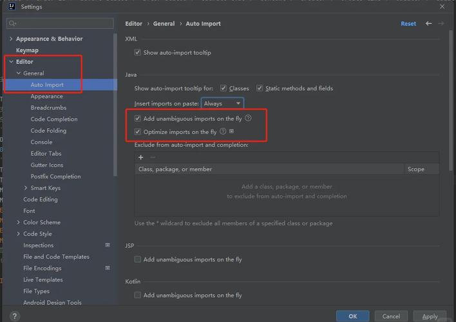
Task: Open File and Code Templates settings
Action: (56, 256)
